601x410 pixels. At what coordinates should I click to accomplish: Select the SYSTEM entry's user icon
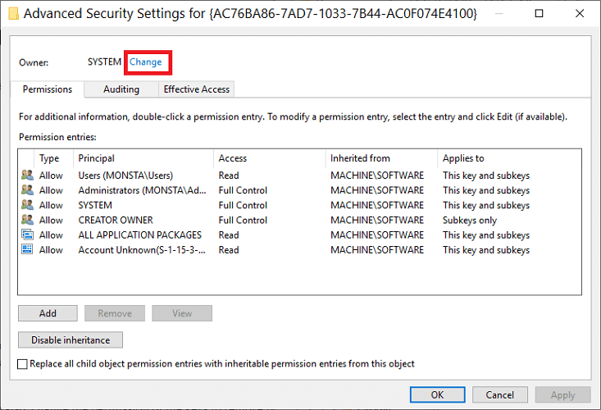click(27, 205)
